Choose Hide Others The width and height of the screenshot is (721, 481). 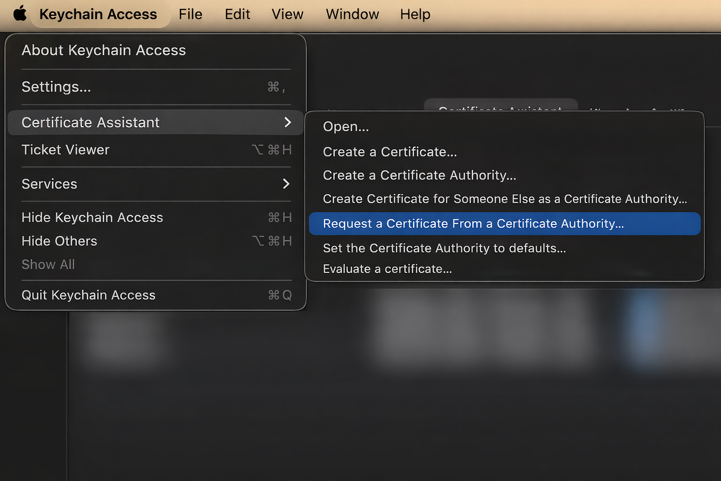point(60,241)
